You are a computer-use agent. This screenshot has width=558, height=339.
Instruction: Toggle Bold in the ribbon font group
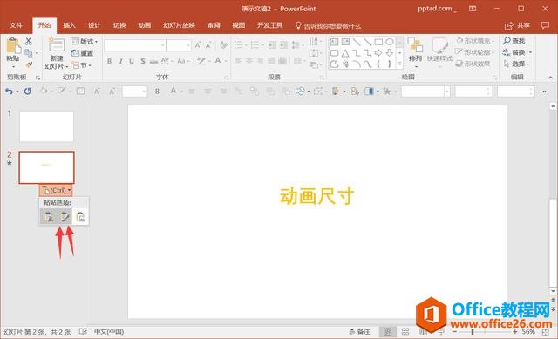110,61
